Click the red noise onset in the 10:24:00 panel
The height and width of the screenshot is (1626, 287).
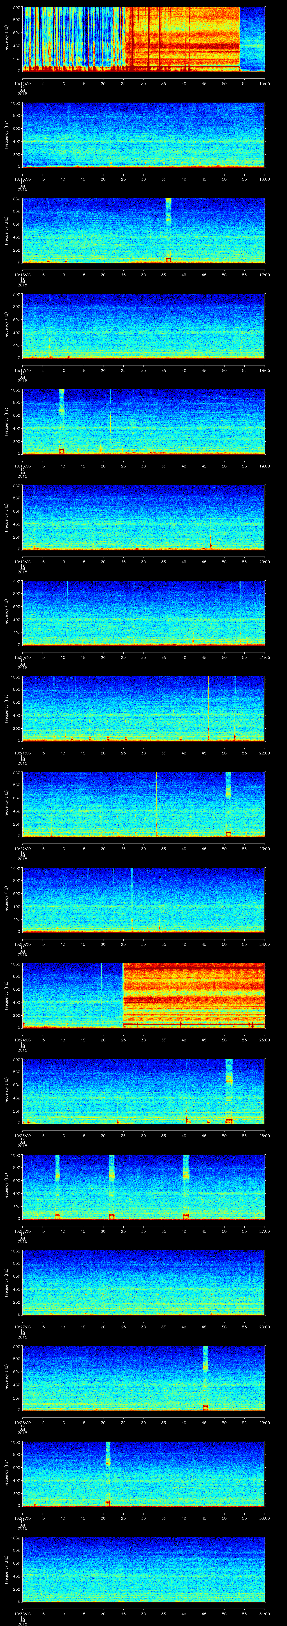[x=123, y=995]
